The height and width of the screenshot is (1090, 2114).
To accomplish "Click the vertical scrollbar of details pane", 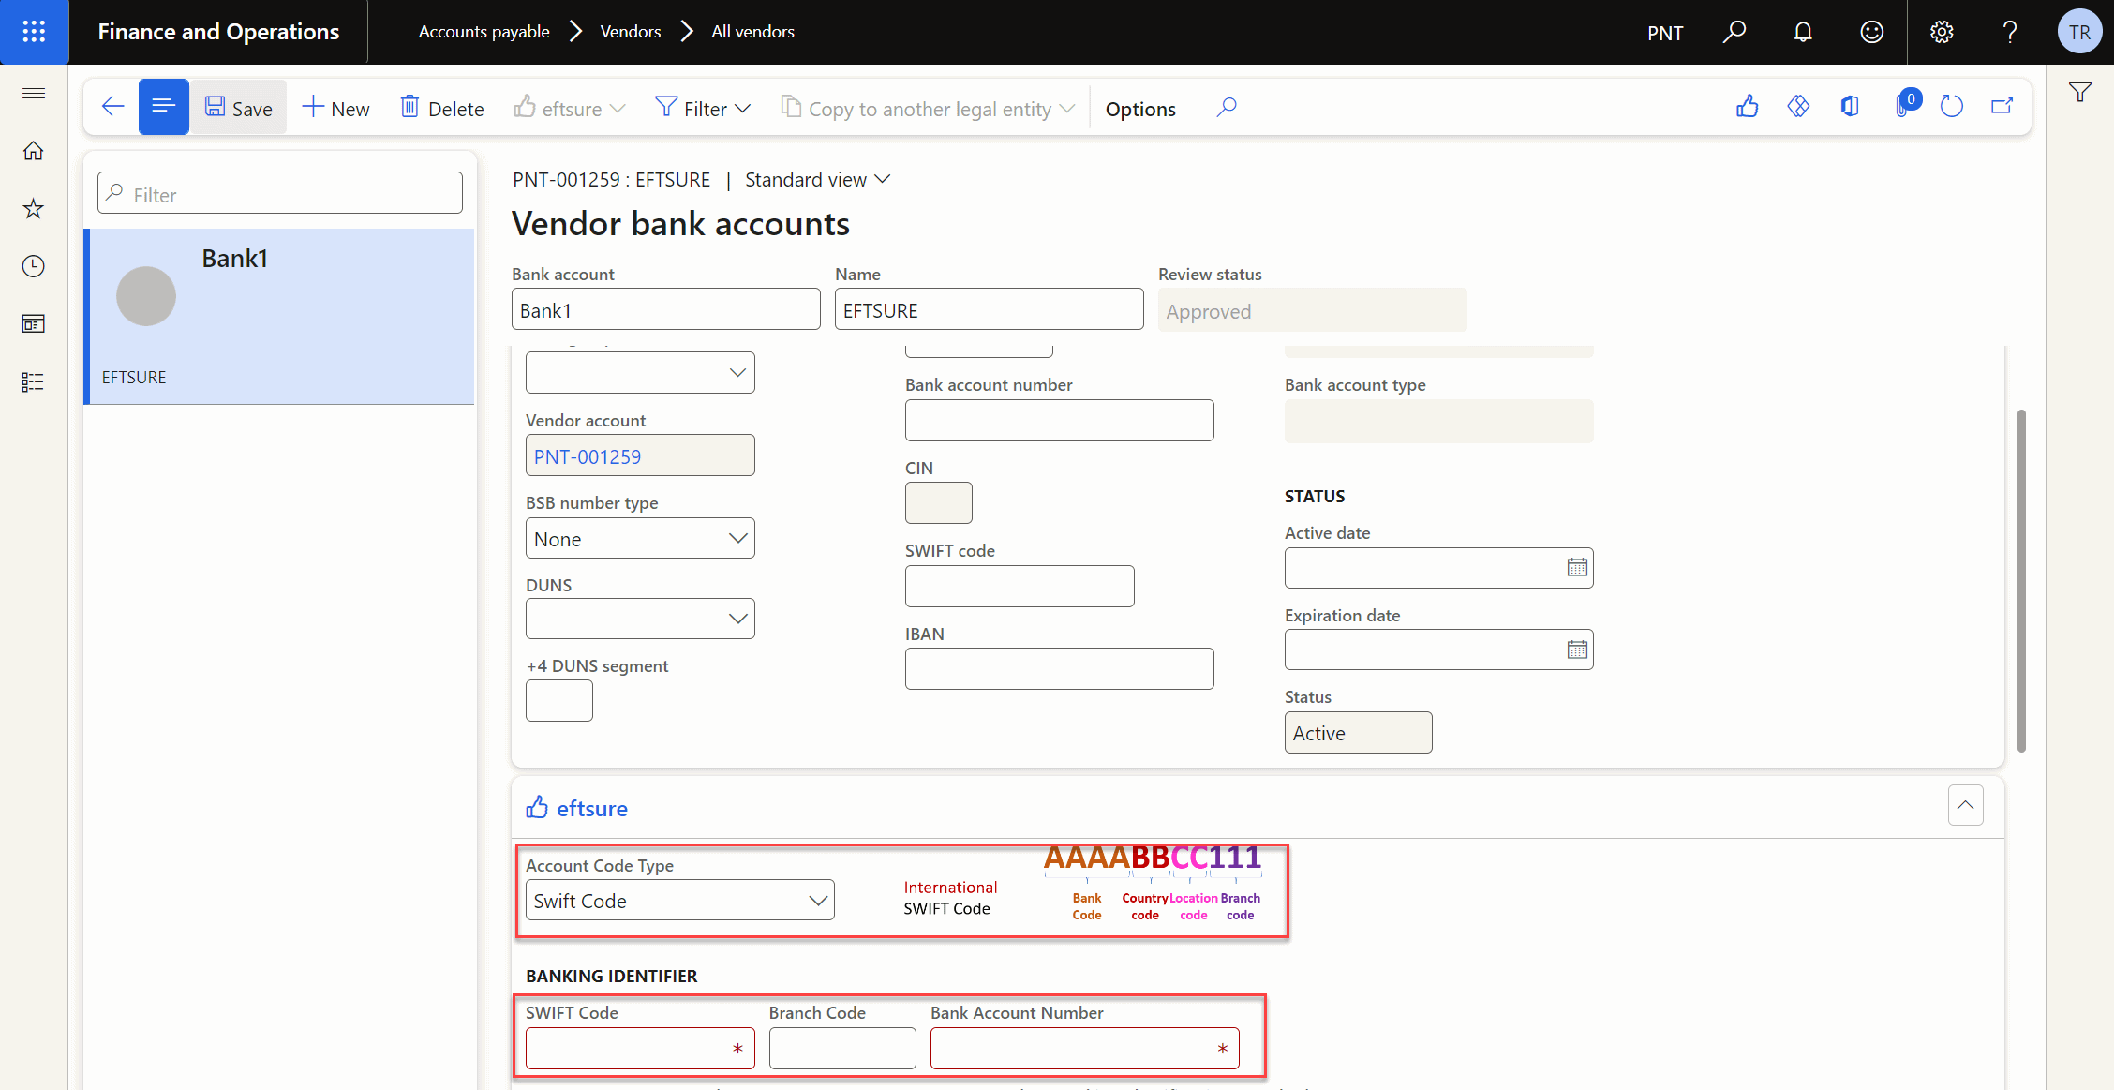I will 2021,581.
